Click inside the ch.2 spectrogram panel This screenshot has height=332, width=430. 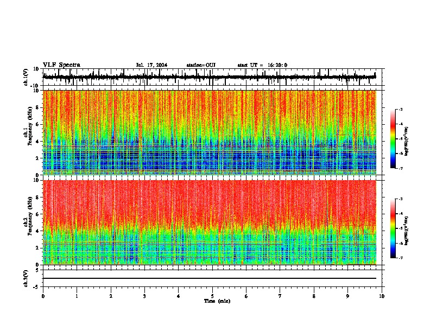pos(209,222)
